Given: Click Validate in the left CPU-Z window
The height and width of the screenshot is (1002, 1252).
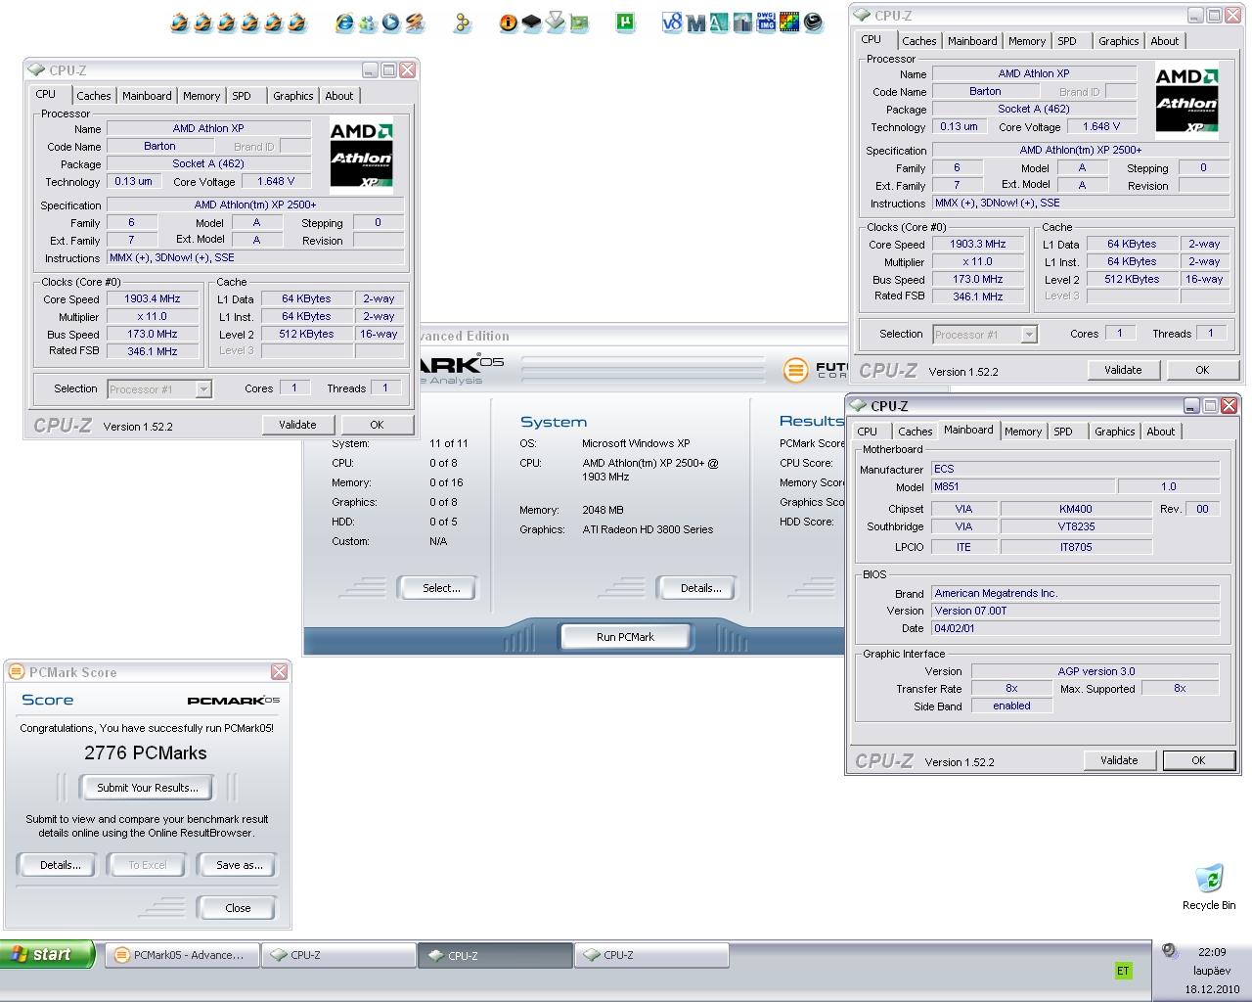Looking at the screenshot, I should tap(297, 425).
